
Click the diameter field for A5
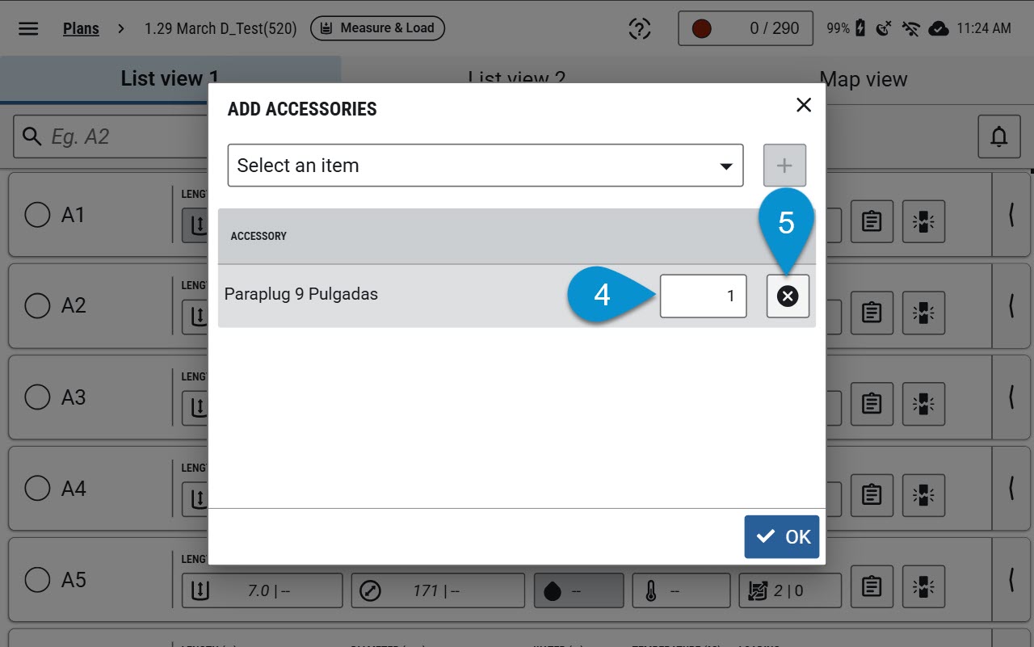438,591
